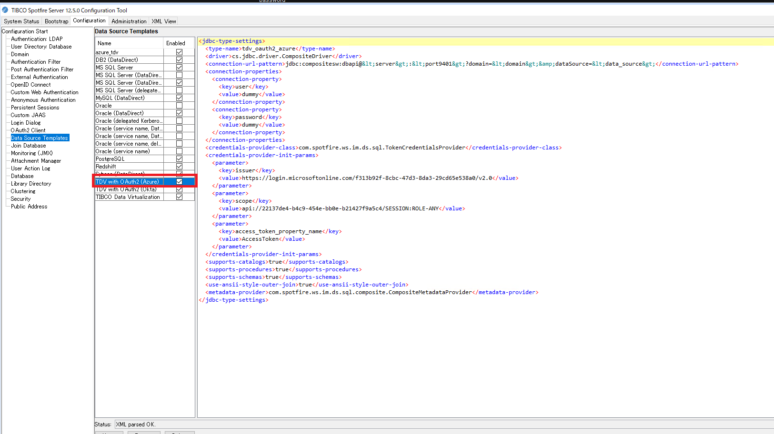Open the Bootstrap tab
This screenshot has width=774, height=434.
[x=56, y=21]
